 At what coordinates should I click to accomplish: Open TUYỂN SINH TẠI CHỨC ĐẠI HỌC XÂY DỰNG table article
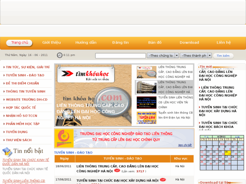click(x=117, y=180)
